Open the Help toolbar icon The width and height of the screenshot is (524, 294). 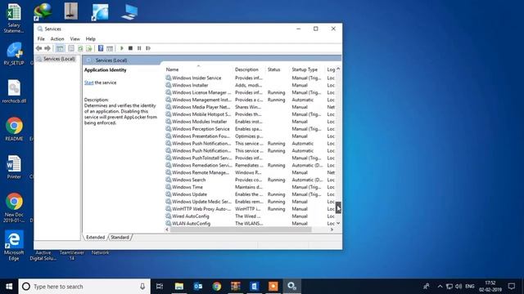(x=101, y=48)
